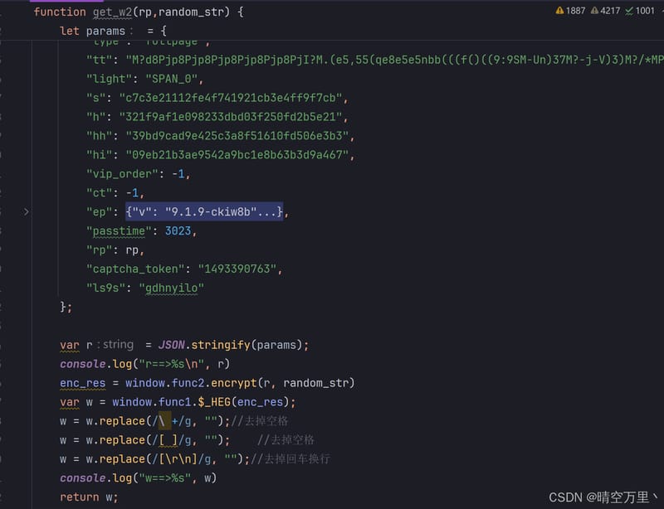Click the regex /[ ]/g in replace call
664x509 pixels.
[x=172, y=440]
